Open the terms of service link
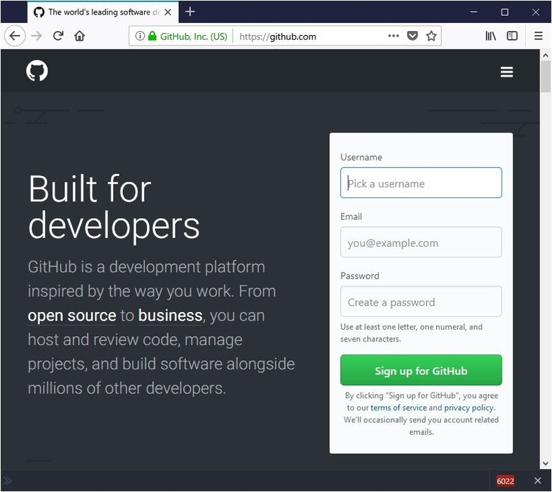 tap(399, 408)
